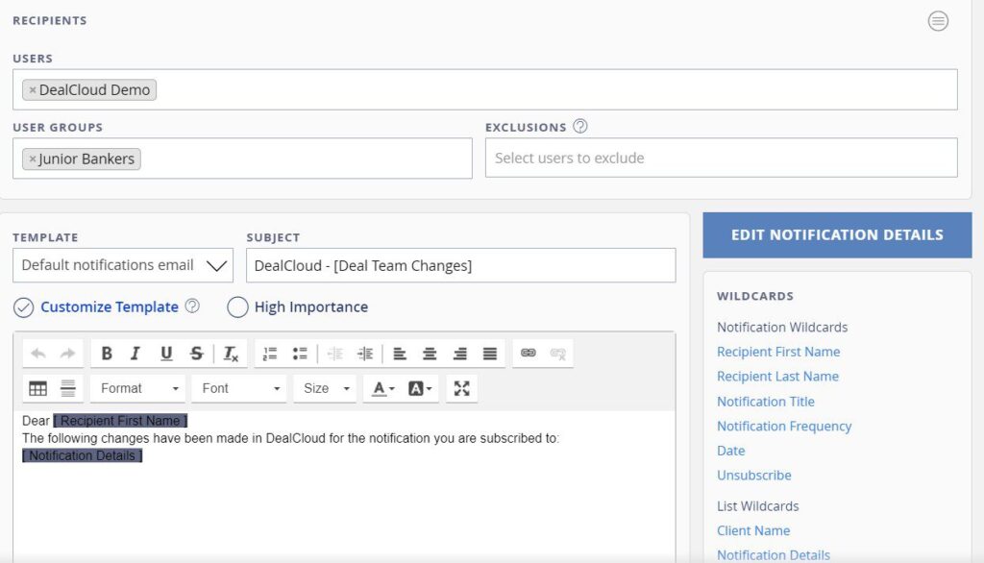Click the Exclusions select users field

(721, 159)
